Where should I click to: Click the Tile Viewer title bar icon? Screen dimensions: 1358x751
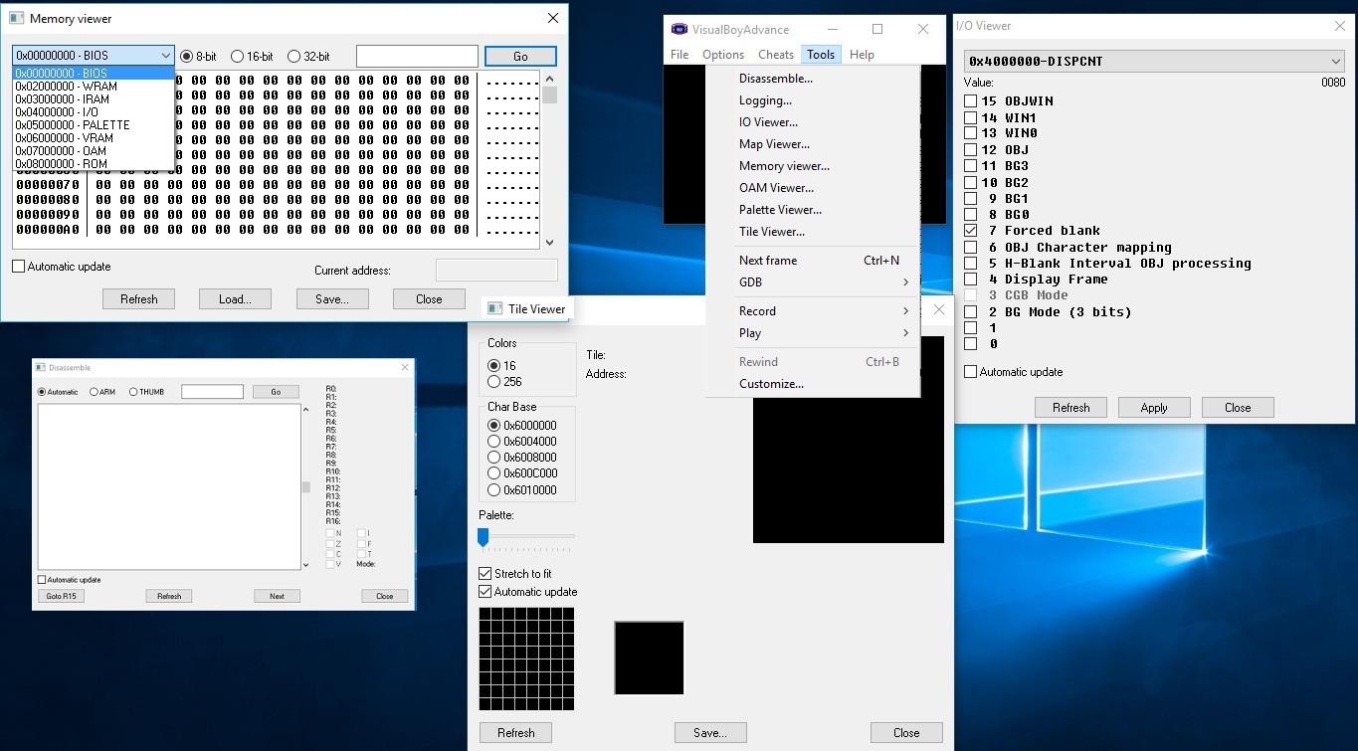494,309
